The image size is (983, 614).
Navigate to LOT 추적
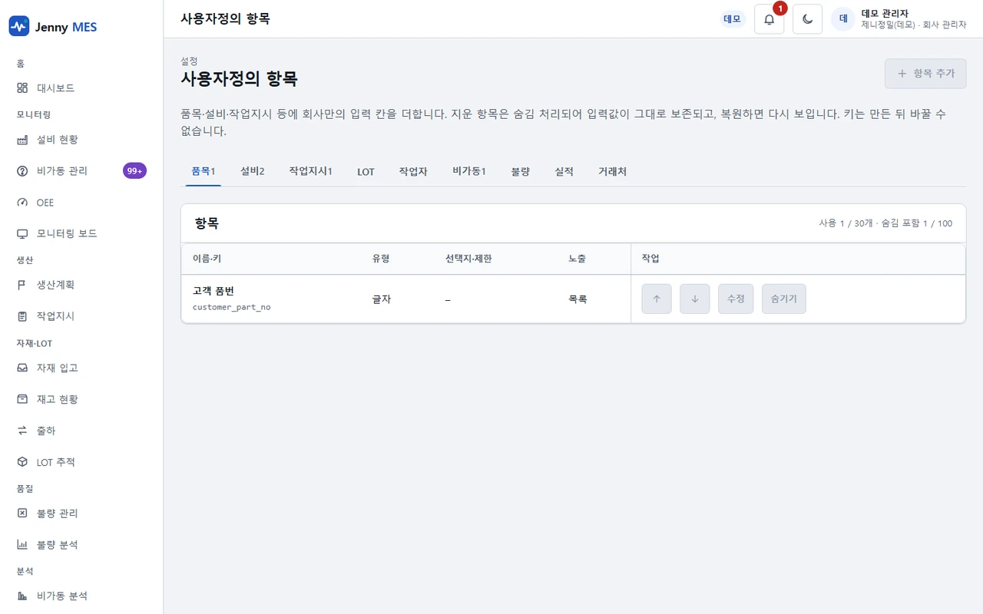coord(81,462)
